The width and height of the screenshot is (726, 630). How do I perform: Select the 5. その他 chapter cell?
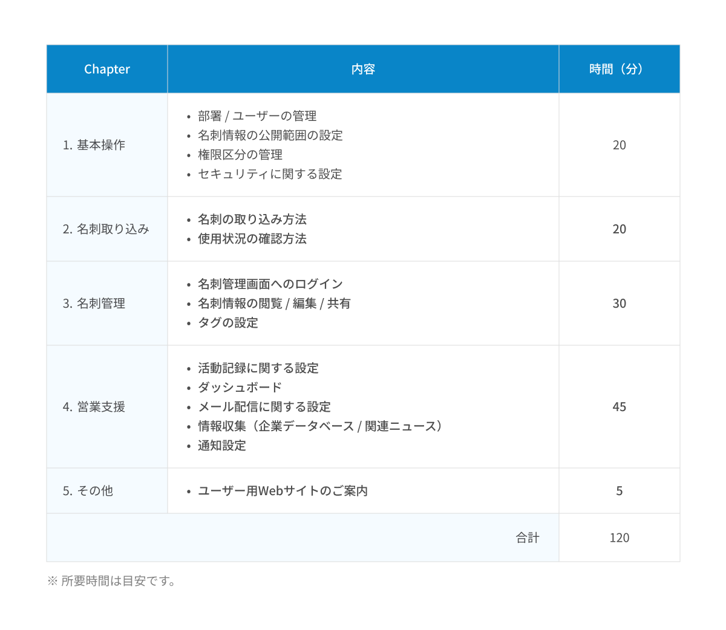point(88,491)
